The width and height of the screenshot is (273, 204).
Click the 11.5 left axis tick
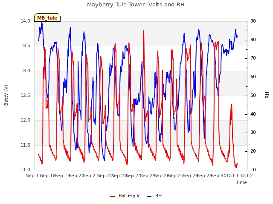point(26,145)
